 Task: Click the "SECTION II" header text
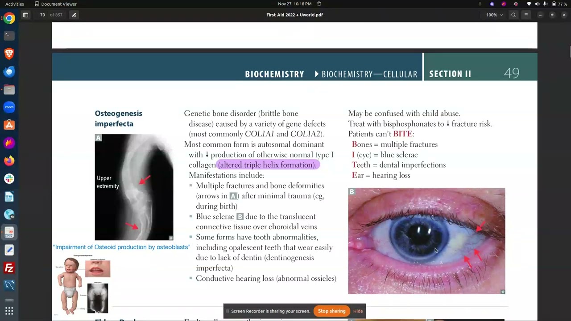(x=450, y=74)
